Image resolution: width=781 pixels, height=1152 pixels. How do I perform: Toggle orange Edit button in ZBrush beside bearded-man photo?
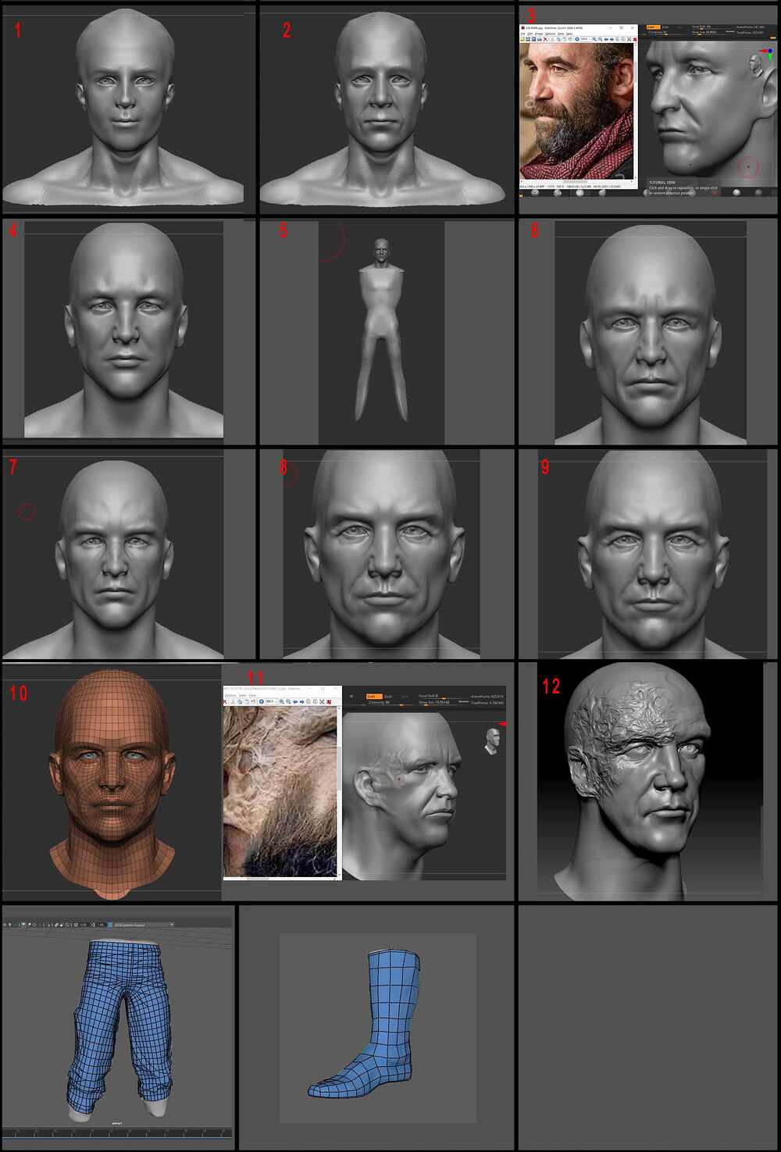[653, 27]
